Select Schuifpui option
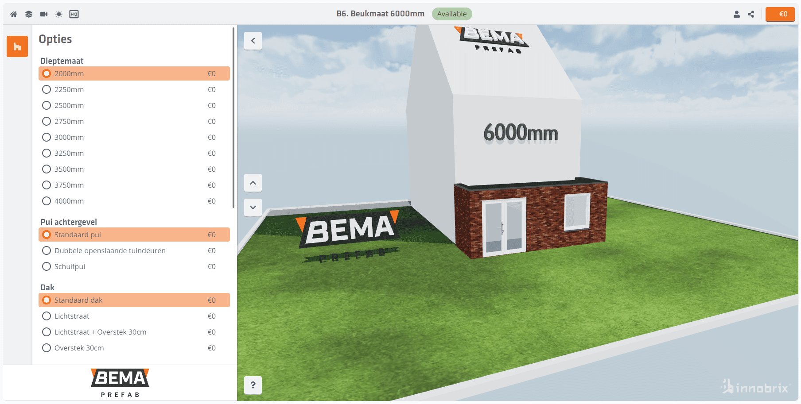Screen dimensions: 801x404 point(134,266)
